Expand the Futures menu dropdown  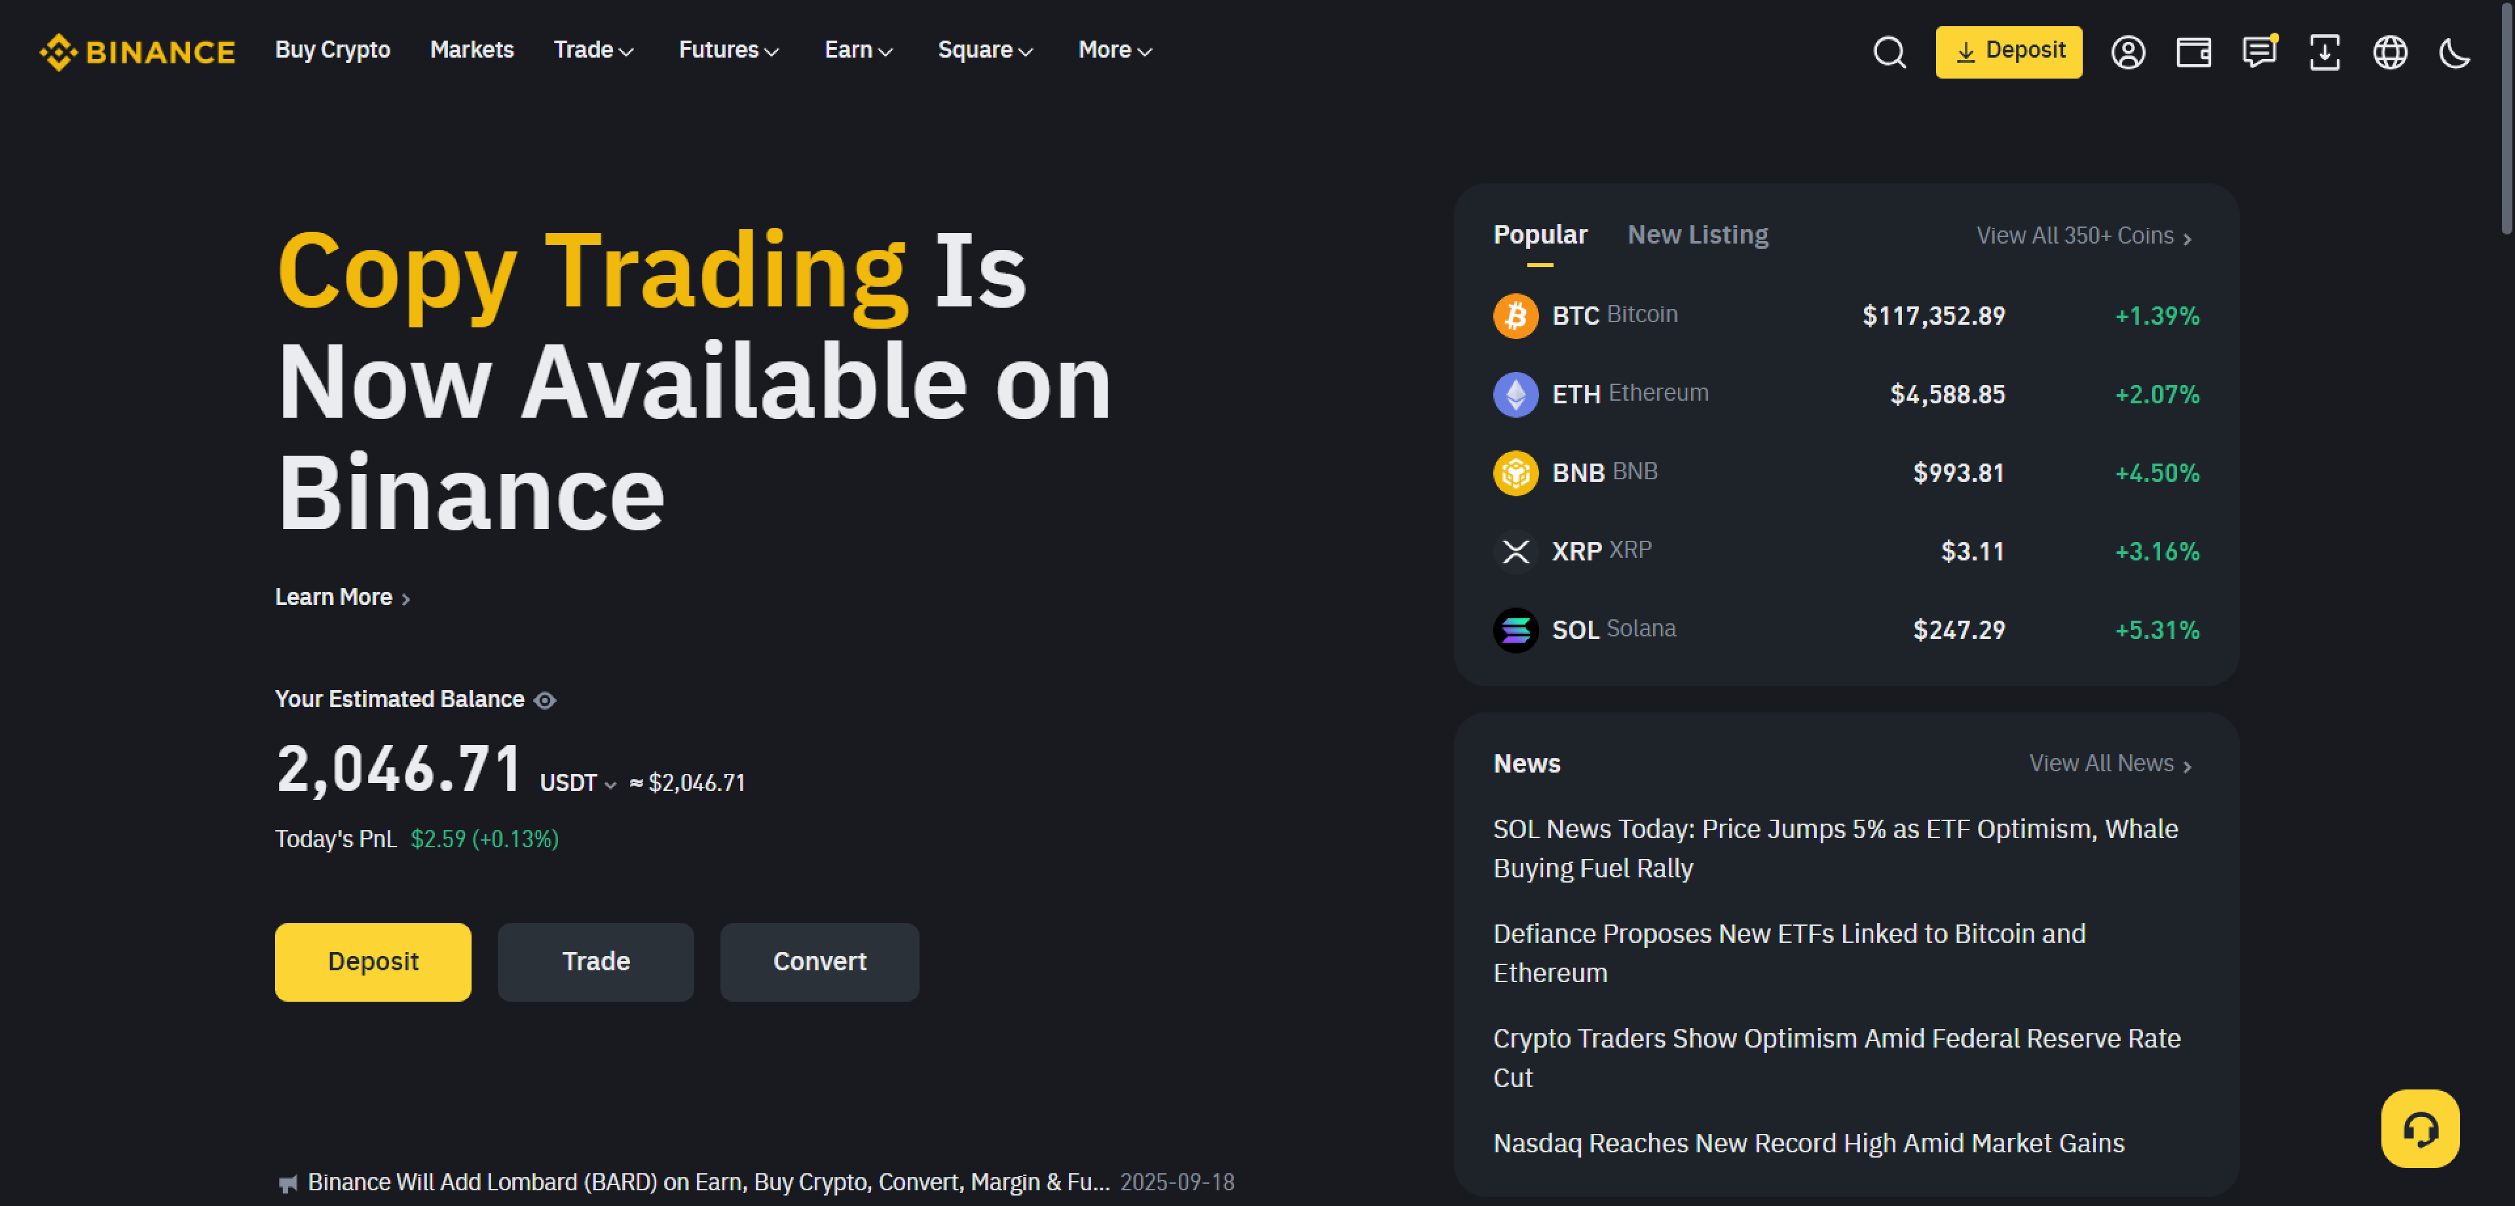tap(728, 50)
